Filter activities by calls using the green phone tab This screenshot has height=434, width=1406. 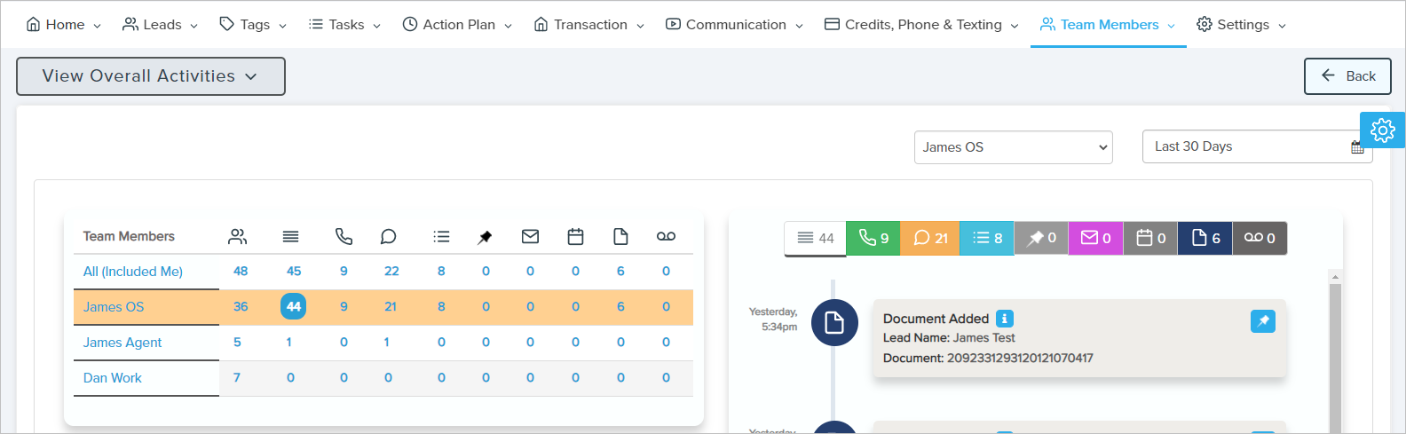tap(873, 238)
